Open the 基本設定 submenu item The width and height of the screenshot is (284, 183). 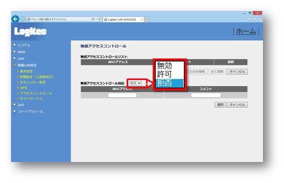pyautogui.click(x=27, y=71)
